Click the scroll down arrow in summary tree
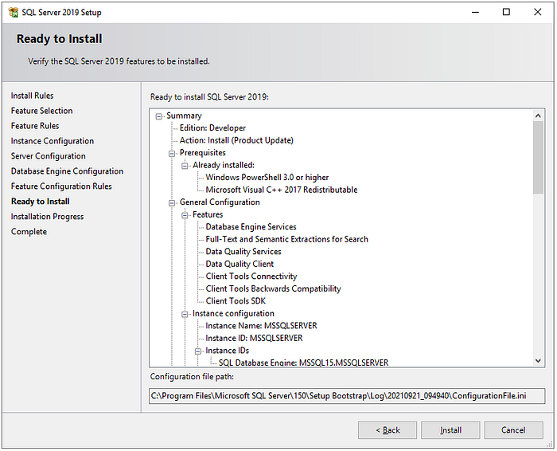 point(538,361)
